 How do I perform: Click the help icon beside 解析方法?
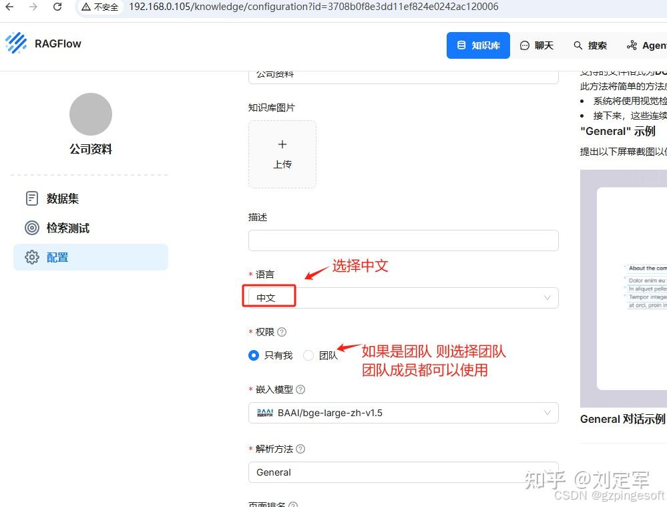300,449
